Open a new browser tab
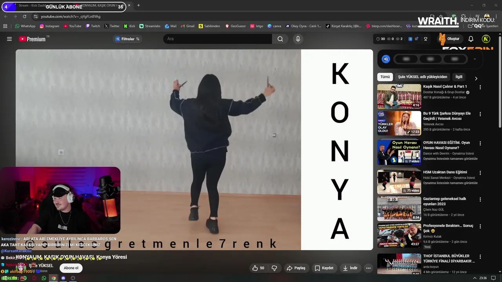Screen dimensions: 502x282 click(x=138, y=5)
